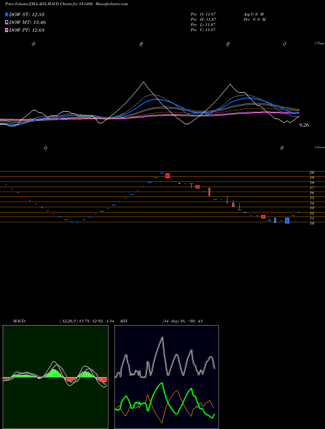Click the '<-Lows' marker label
Image resolution: width=325 pixels, height=429 pixels.
pyautogui.click(x=320, y=147)
